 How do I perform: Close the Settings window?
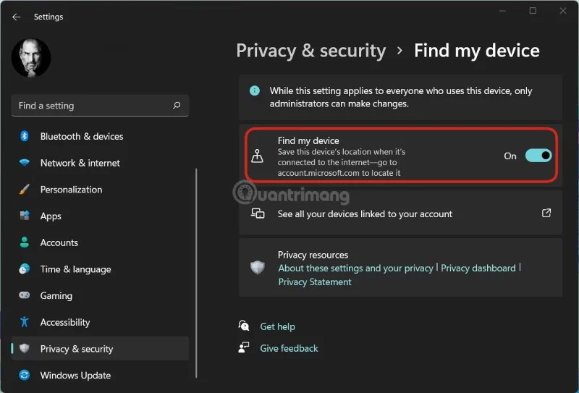(x=563, y=11)
